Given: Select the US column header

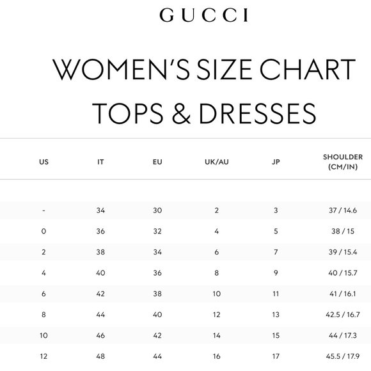Looking at the screenshot, I should coord(43,162).
